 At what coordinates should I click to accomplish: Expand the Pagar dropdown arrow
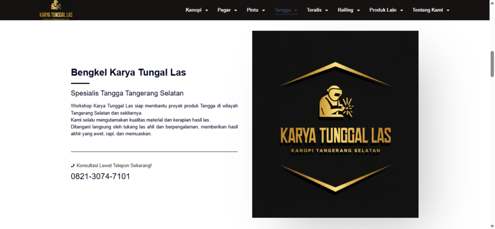coord(235,11)
